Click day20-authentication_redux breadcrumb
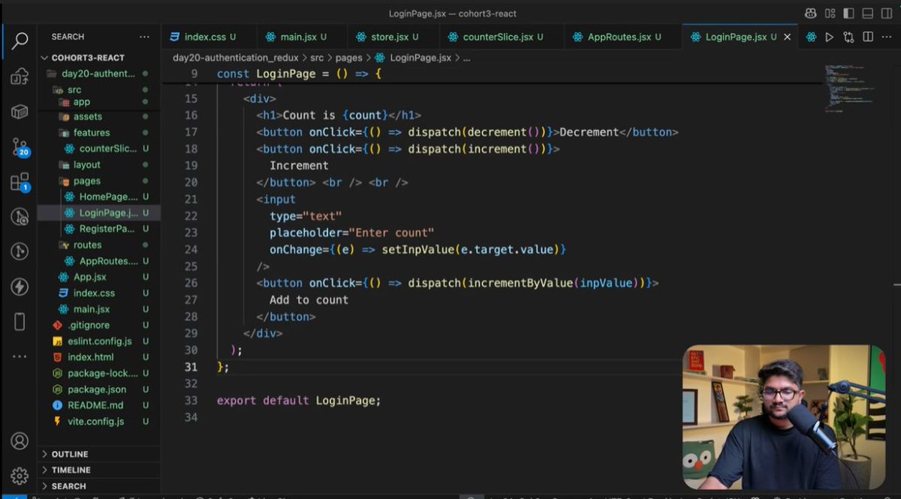This screenshot has height=499, width=901. (236, 58)
